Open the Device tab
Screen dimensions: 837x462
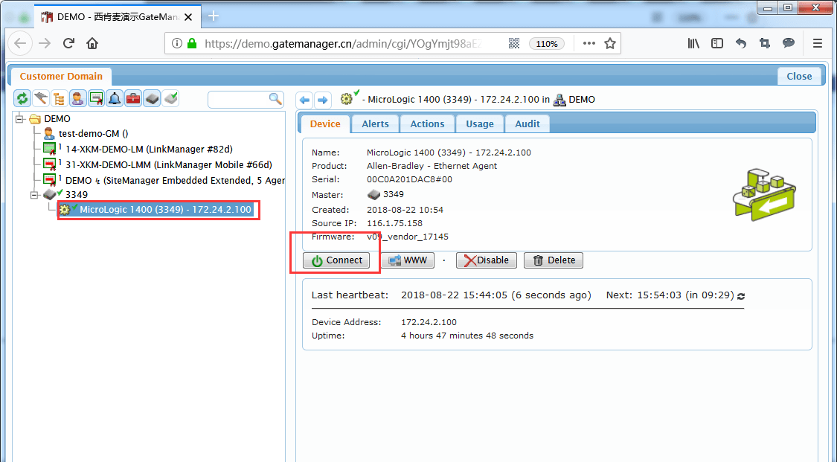325,123
